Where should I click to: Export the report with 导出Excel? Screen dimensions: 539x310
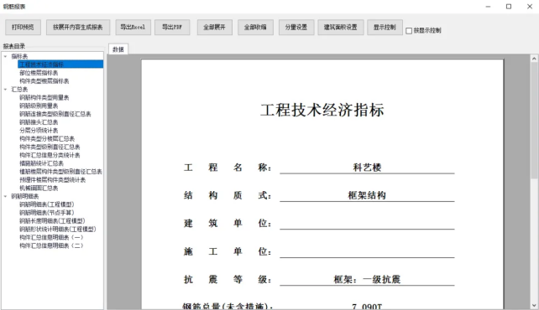[133, 27]
